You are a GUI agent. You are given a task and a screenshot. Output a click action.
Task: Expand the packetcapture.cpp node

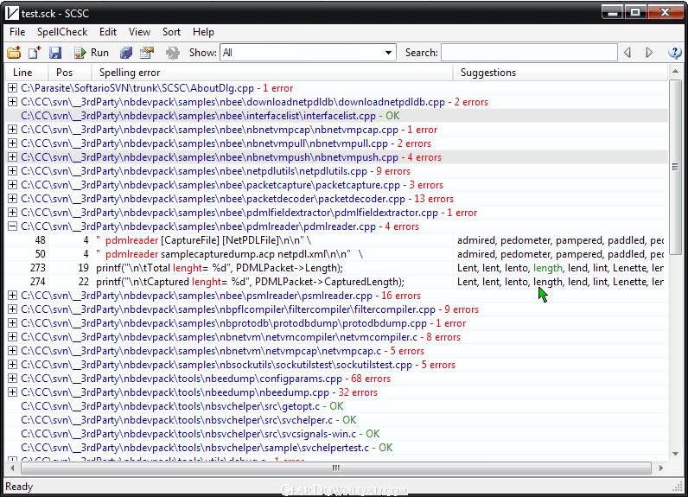pos(12,185)
